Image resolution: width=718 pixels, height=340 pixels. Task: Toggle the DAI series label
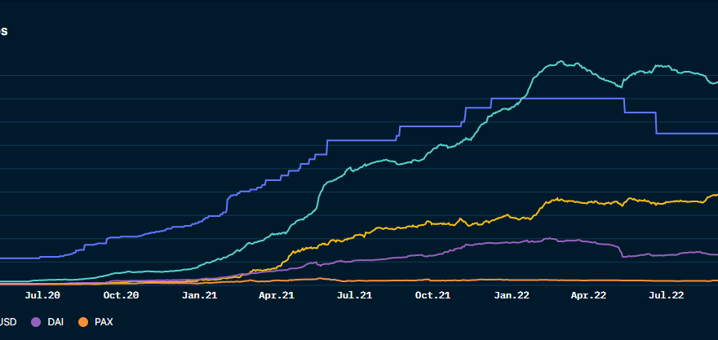[55, 322]
